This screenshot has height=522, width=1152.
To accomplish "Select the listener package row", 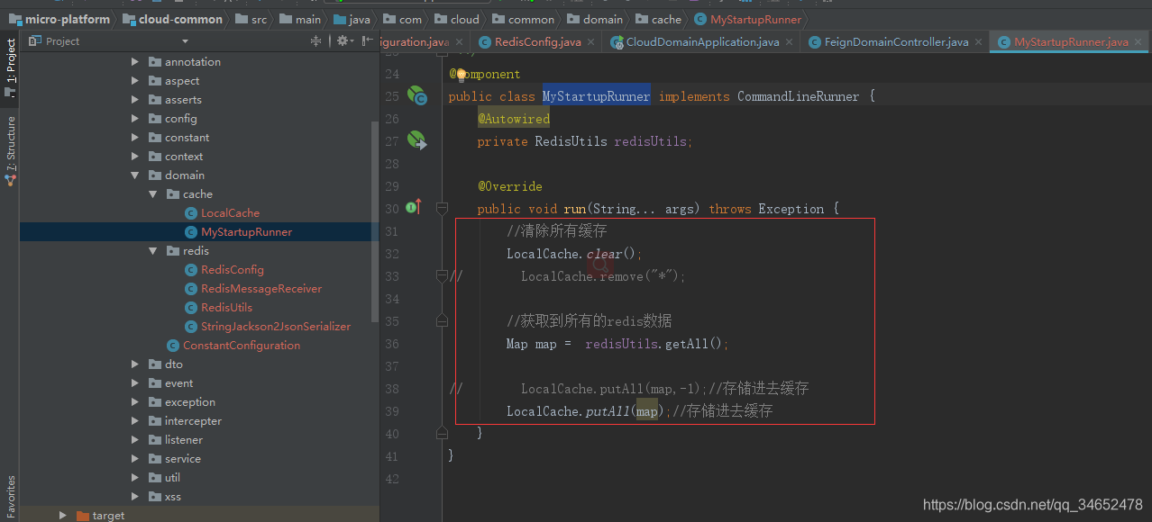I will click(199, 440).
